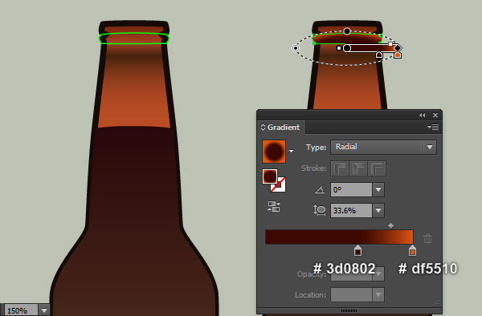Image resolution: width=482 pixels, height=316 pixels.
Task: Click the delete gradient stop trash icon
Action: coord(427,238)
